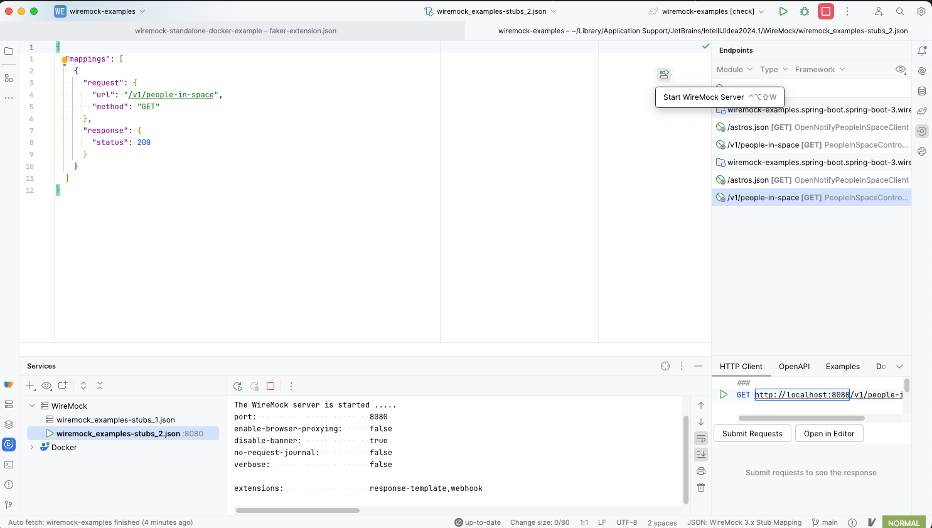Open wiremock-examples project dropdown

[100, 11]
